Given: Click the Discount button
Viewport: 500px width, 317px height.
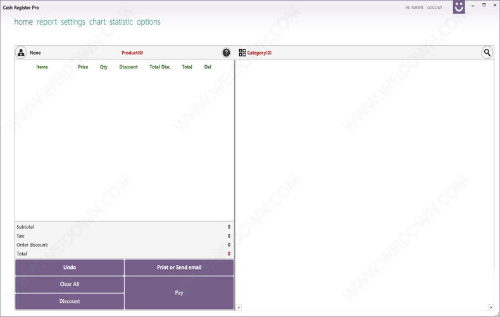Looking at the screenshot, I should tap(70, 301).
